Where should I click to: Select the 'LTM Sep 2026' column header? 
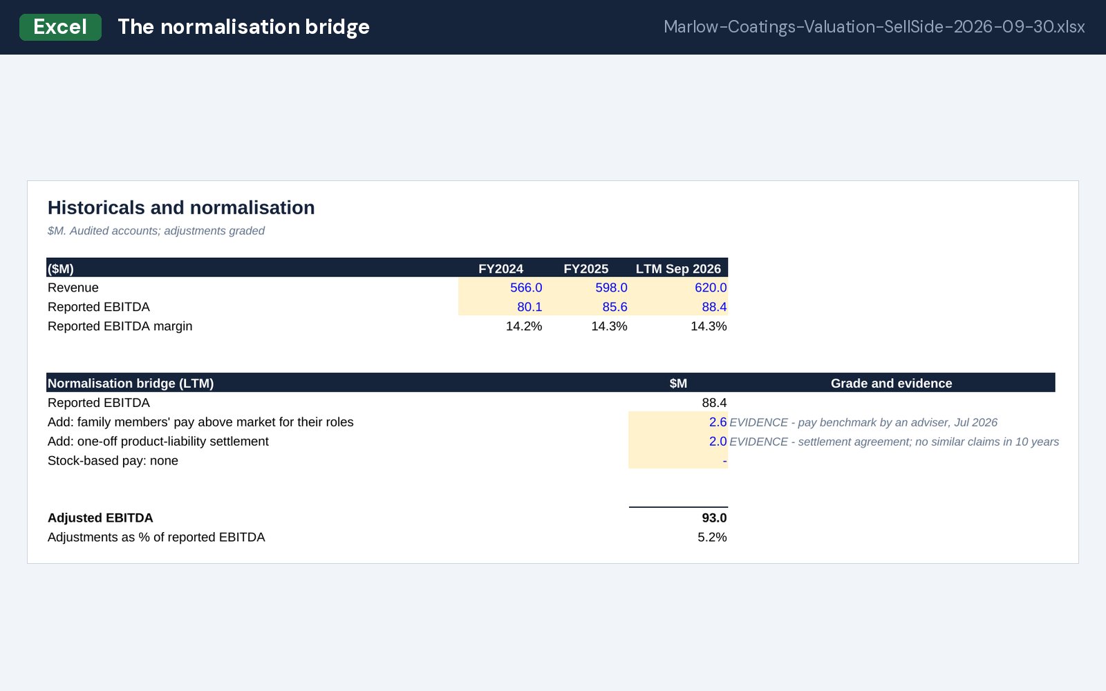(x=678, y=269)
